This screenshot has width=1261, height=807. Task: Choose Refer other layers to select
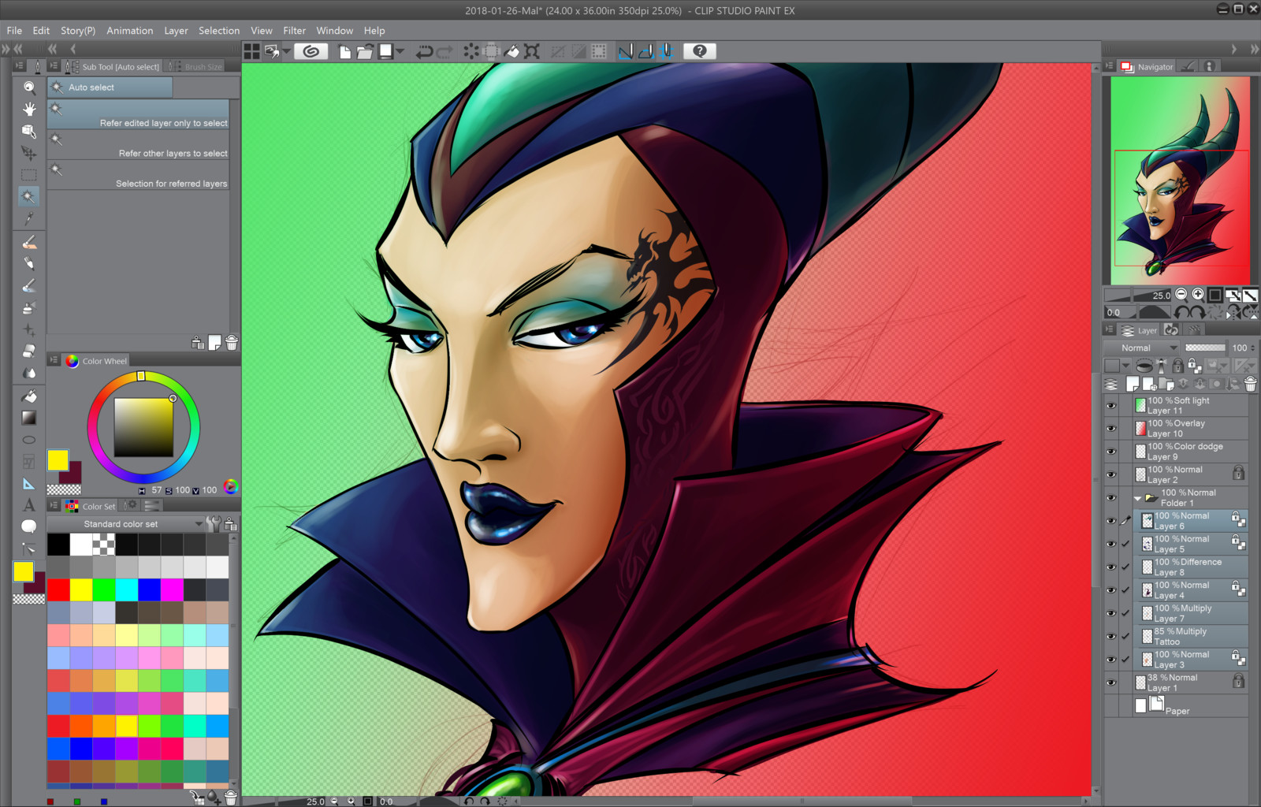139,145
